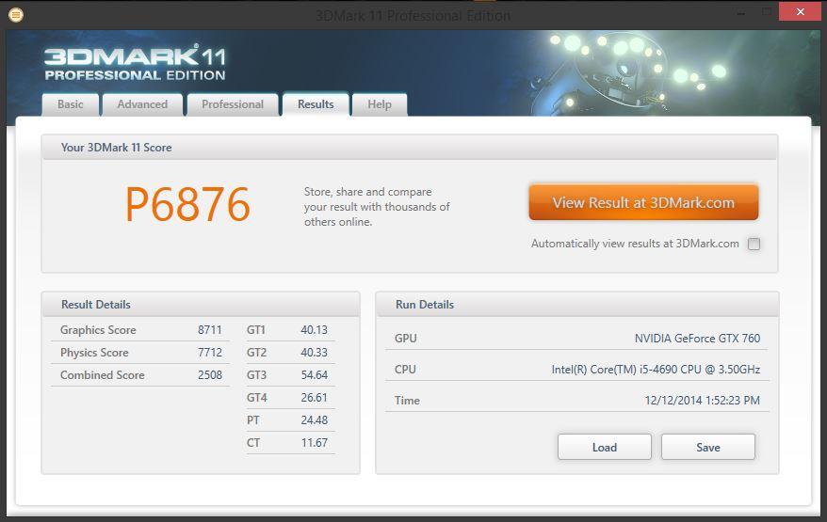The height and width of the screenshot is (522, 827).
Task: Click the GT1 value 40.13
Action: point(314,330)
